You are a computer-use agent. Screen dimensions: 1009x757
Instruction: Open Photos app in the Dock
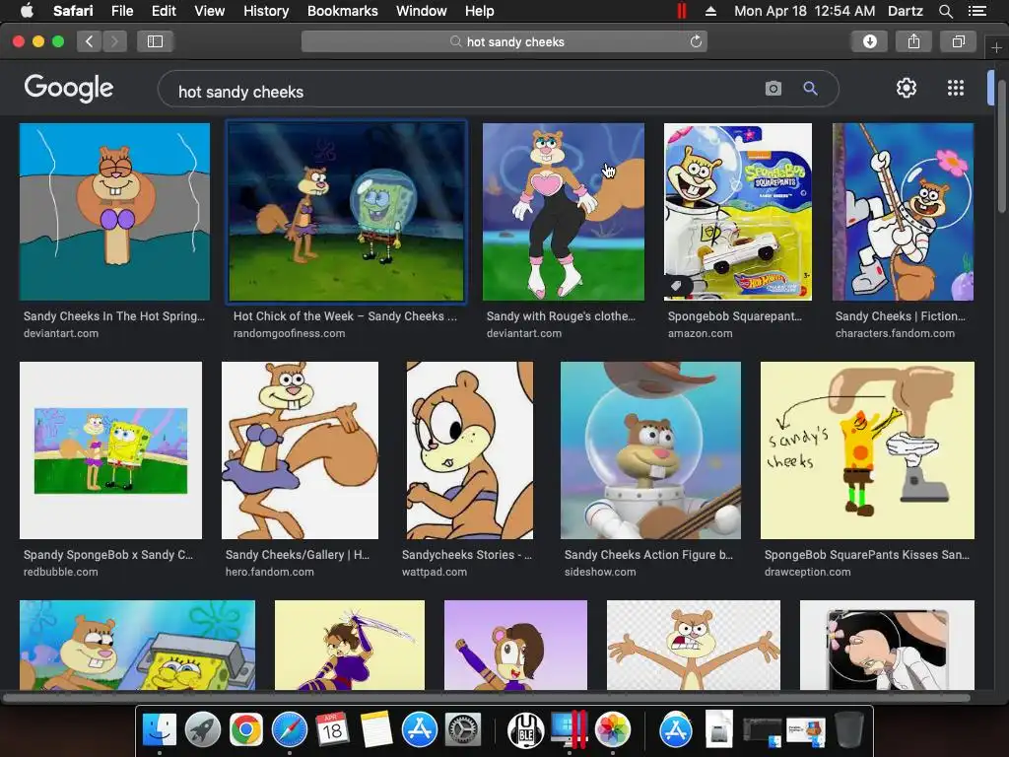click(613, 730)
